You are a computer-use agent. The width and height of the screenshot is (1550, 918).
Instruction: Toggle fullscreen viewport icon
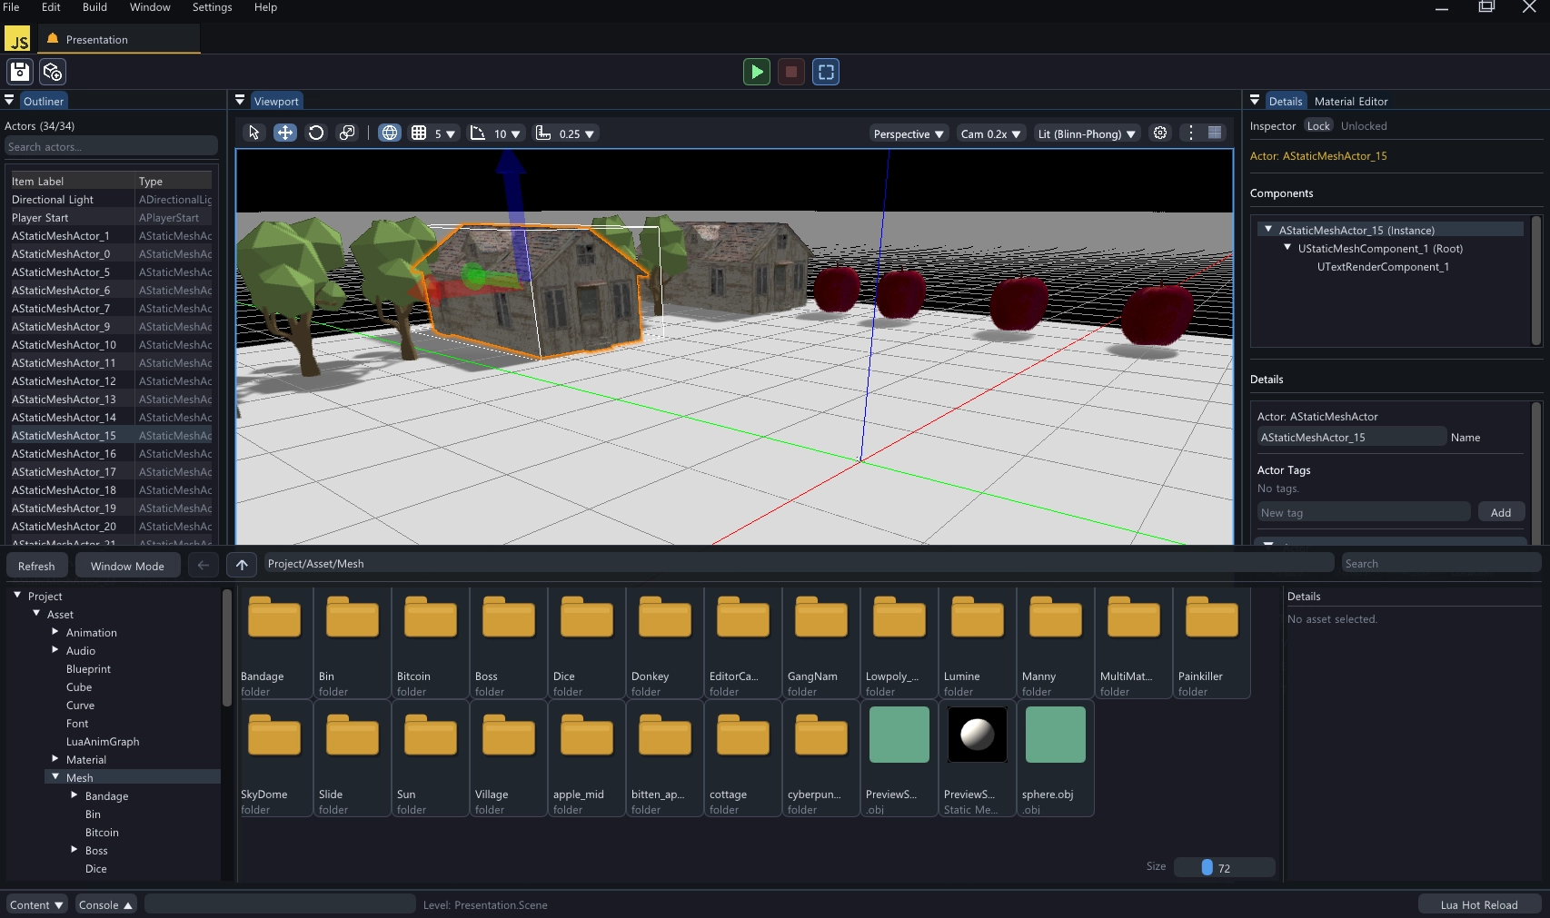coord(826,72)
